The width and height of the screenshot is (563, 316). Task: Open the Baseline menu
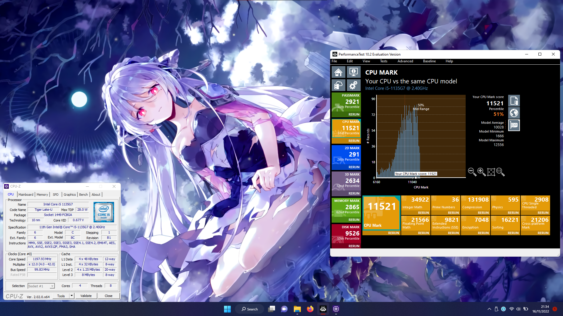tap(429, 61)
